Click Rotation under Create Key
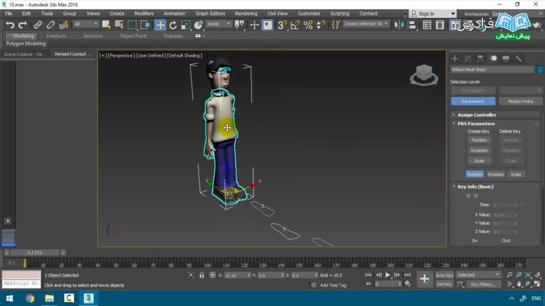Viewport: 545px width, 306px height. tap(479, 150)
